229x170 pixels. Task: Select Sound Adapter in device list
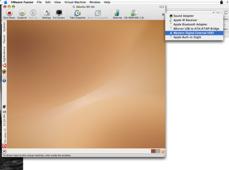194,16
